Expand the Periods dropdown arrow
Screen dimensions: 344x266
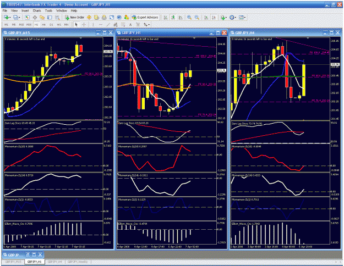[236, 17]
